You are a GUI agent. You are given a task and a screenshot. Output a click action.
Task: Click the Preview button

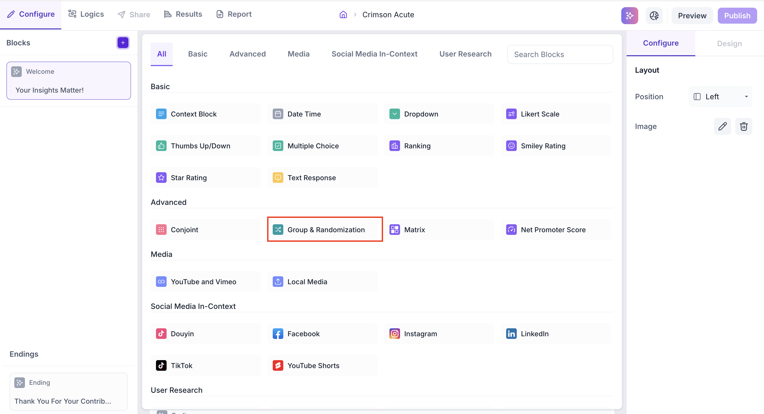[x=692, y=15]
